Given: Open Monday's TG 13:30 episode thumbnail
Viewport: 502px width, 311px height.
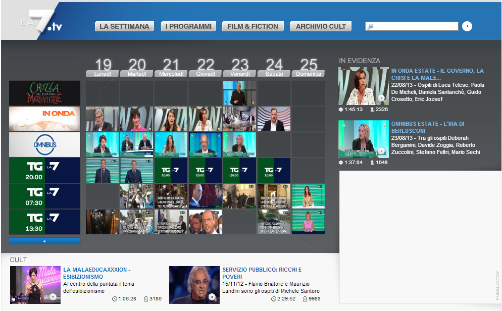Looking at the screenshot, I should tap(103, 222).
